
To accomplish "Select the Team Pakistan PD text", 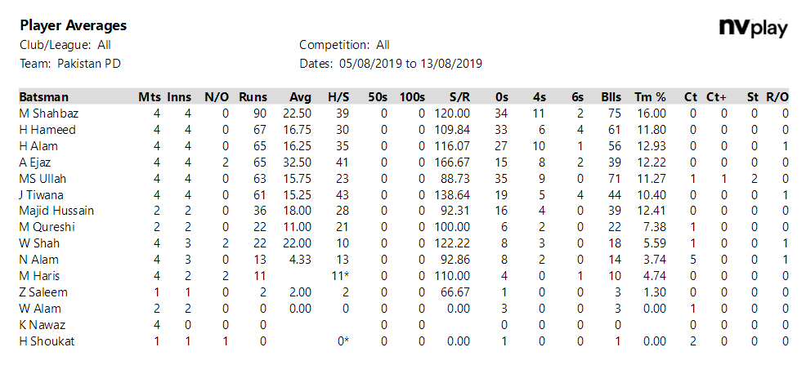I will click(x=70, y=65).
